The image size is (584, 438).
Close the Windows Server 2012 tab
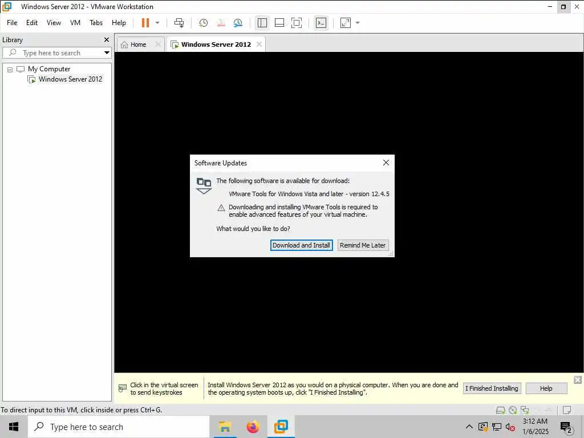(259, 44)
